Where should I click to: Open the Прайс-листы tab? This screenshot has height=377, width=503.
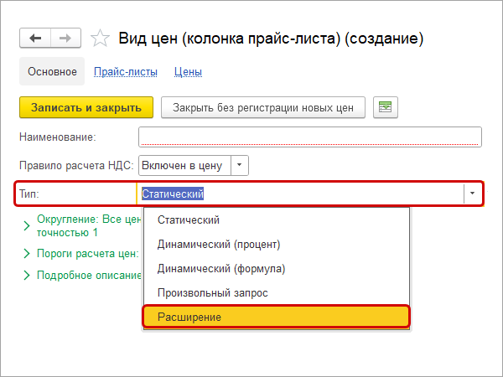[x=126, y=72]
